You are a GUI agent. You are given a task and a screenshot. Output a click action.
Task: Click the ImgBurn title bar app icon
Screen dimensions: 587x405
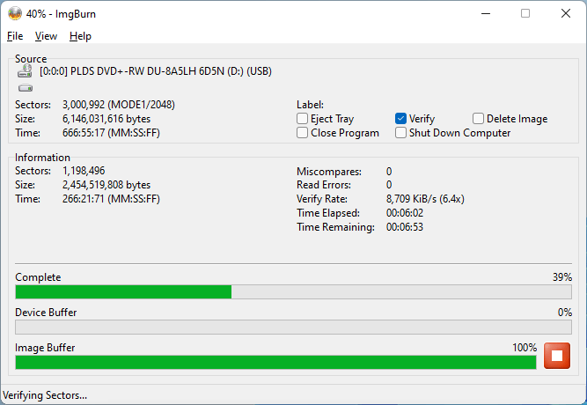(14, 13)
